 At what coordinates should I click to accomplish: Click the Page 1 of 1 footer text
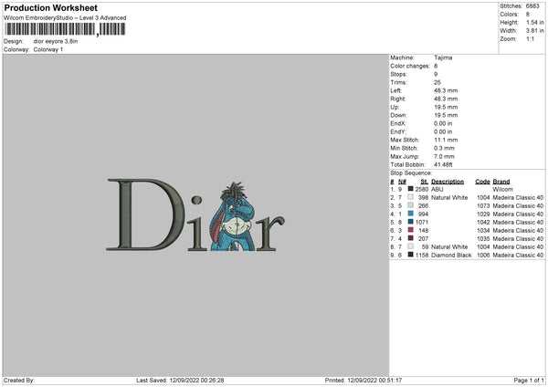point(529,380)
